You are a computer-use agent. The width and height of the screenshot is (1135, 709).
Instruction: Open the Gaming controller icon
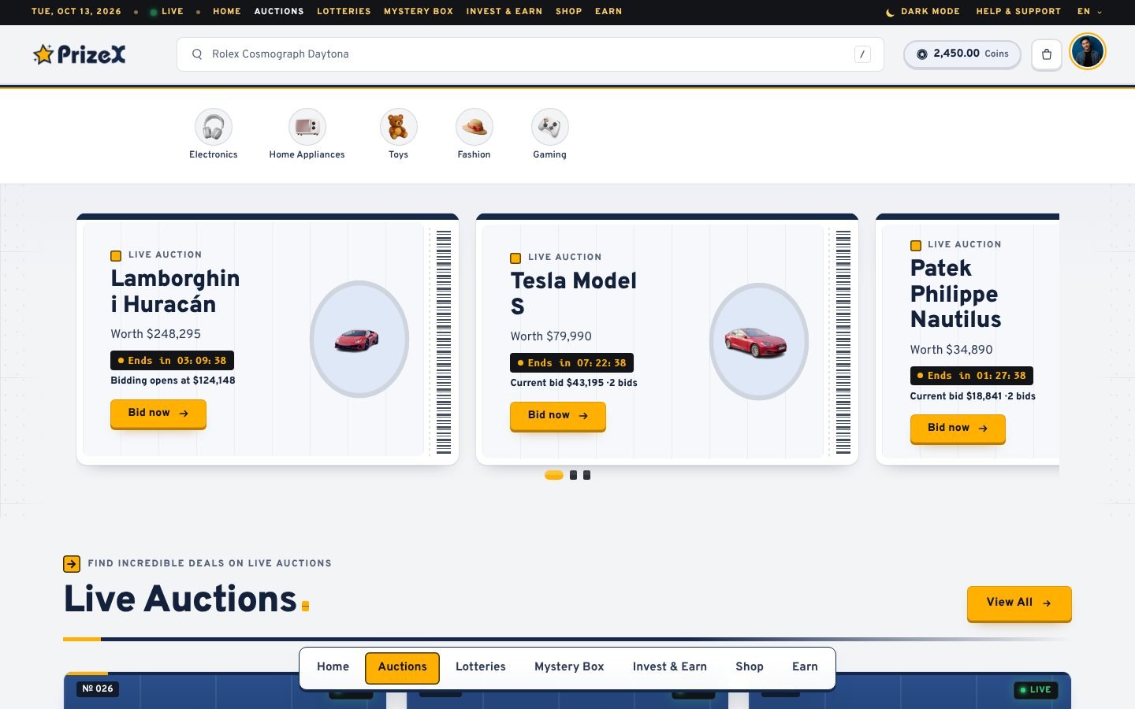tap(550, 127)
